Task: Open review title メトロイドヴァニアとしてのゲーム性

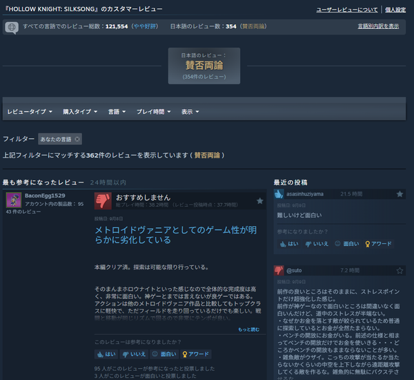Action: [x=175, y=235]
